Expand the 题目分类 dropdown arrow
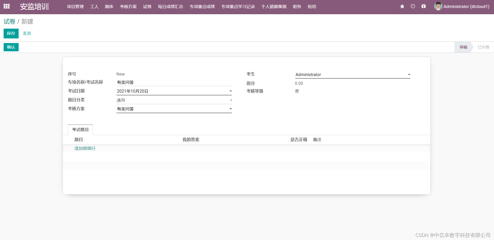Image resolution: width=494 pixels, height=240 pixels. coord(231,100)
